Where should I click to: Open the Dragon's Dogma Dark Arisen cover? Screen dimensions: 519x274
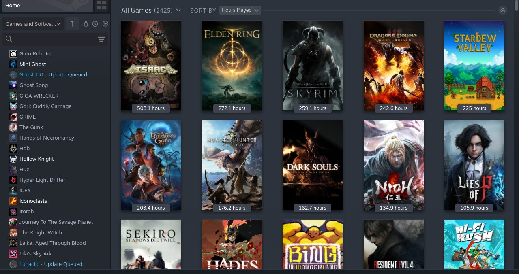(x=394, y=66)
